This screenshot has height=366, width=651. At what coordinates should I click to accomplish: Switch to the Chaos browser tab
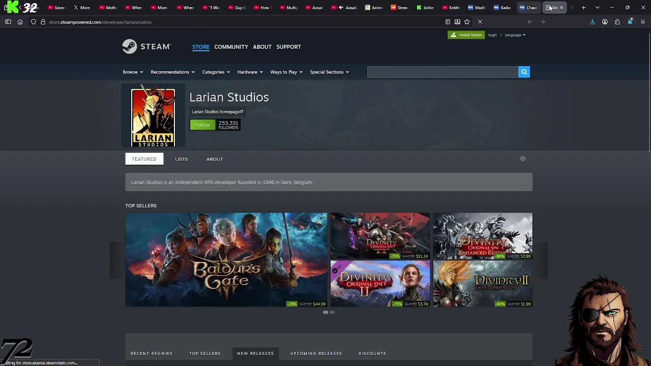pos(529,8)
